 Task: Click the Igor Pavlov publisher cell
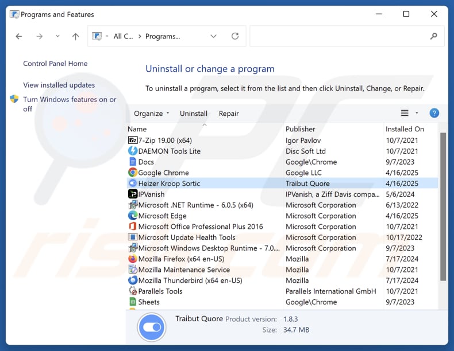tap(303, 141)
